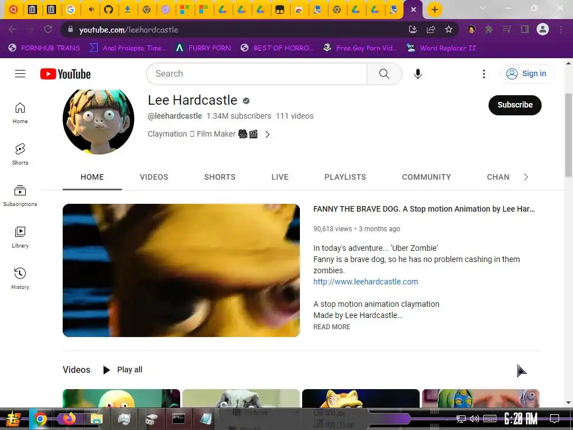Expand video description with READ MORE

332,327
